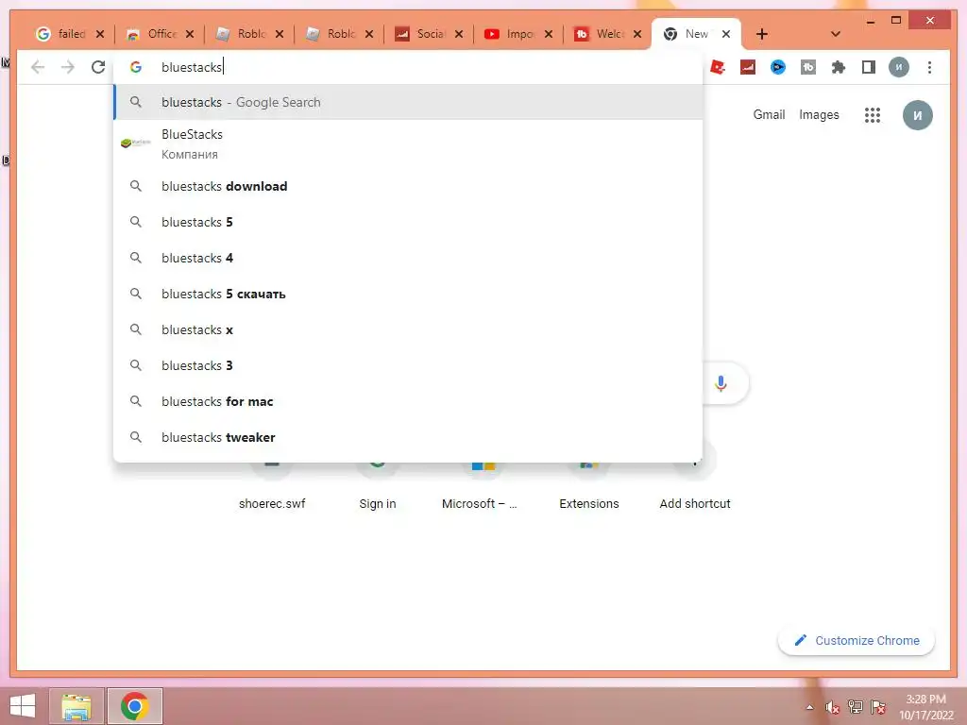Open the Windows Start button
967x725 pixels.
pyautogui.click(x=23, y=706)
